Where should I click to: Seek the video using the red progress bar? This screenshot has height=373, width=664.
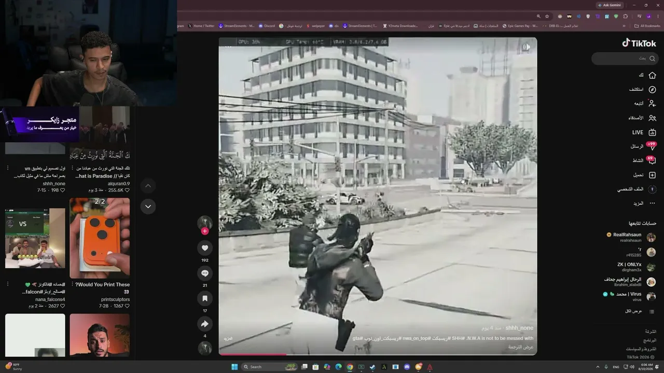[378, 354]
